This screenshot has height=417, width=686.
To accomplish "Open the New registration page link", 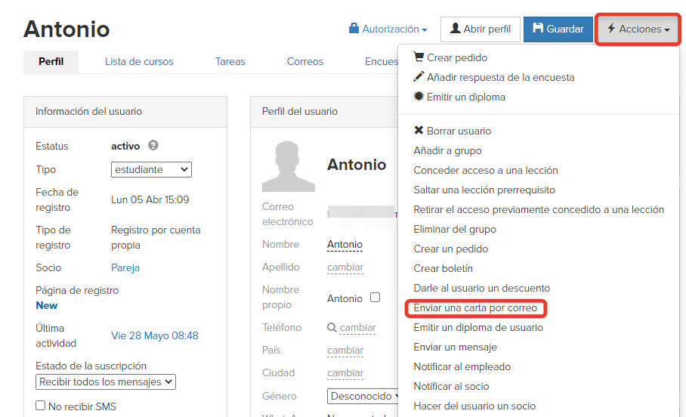I will click(x=46, y=305).
